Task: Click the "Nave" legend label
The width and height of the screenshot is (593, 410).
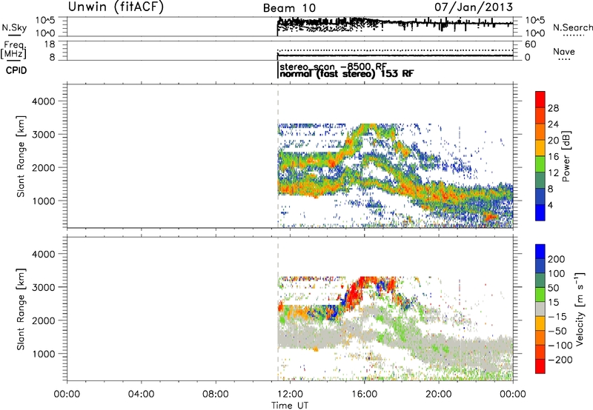Action: point(564,52)
